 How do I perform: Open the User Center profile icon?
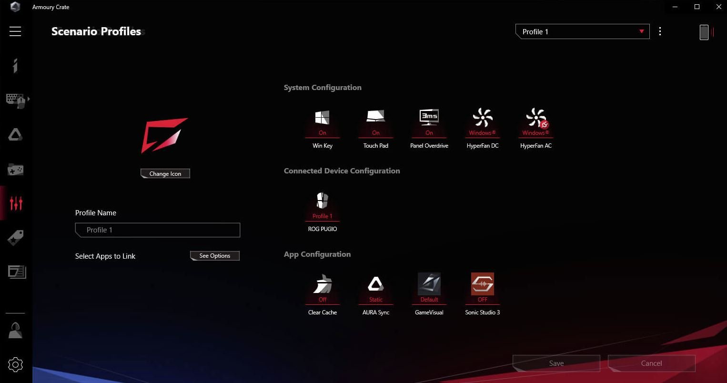click(15, 330)
